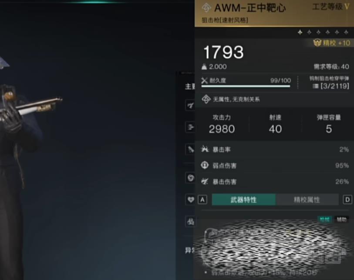The height and width of the screenshot is (280, 354).
Task: Click the 暴击伤害 icon
Action: click(x=205, y=181)
